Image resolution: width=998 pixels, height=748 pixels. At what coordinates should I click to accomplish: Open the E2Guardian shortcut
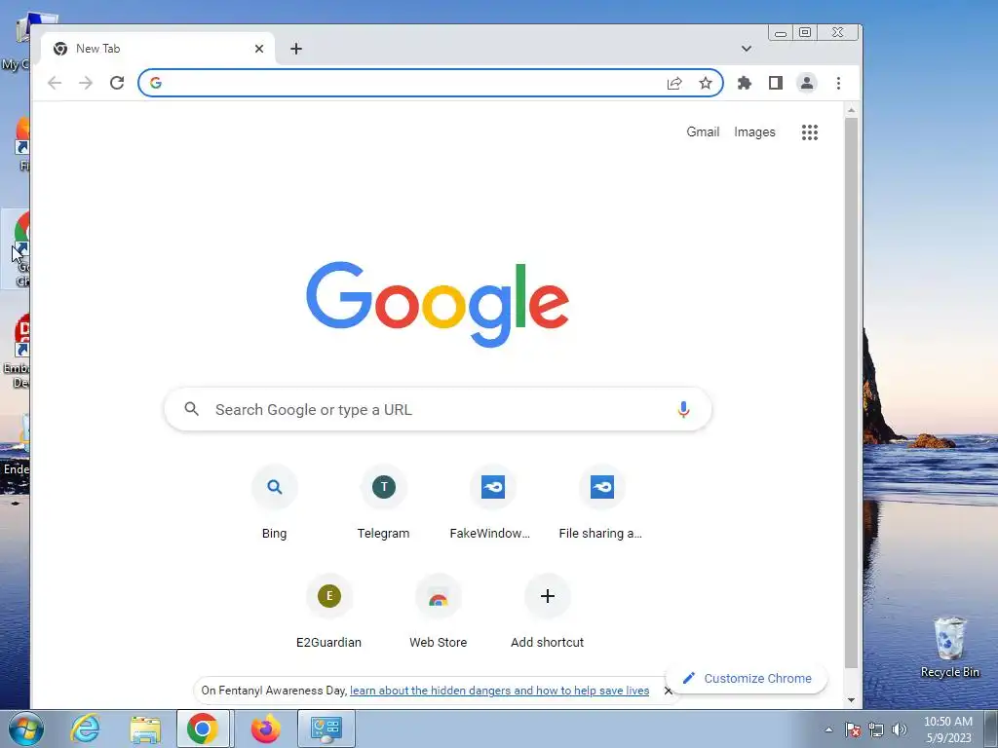pyautogui.click(x=329, y=612)
